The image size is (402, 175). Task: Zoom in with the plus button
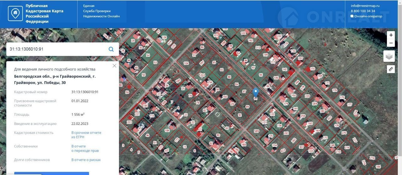(391, 35)
